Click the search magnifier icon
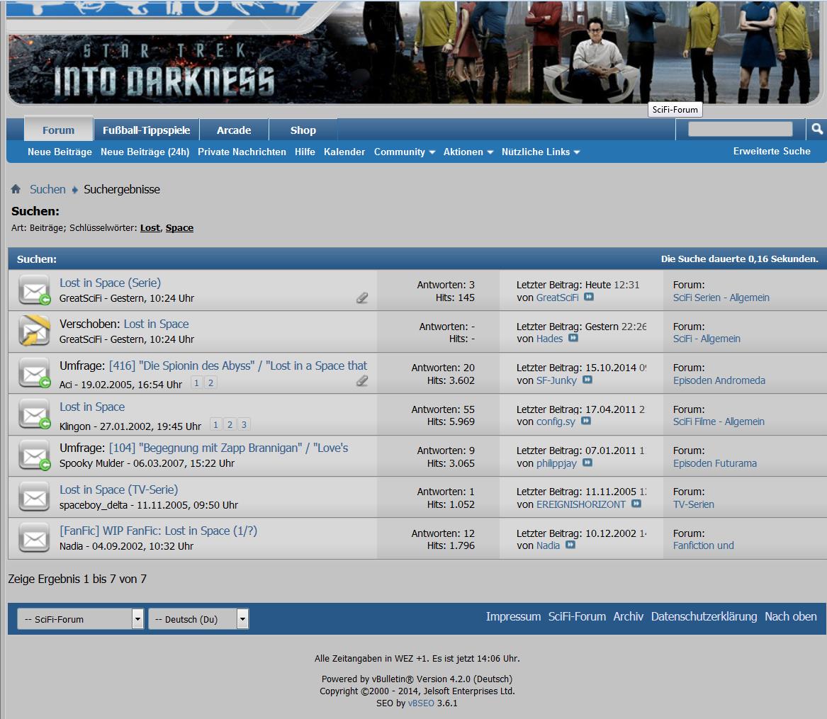This screenshot has height=719, width=827. click(x=817, y=129)
